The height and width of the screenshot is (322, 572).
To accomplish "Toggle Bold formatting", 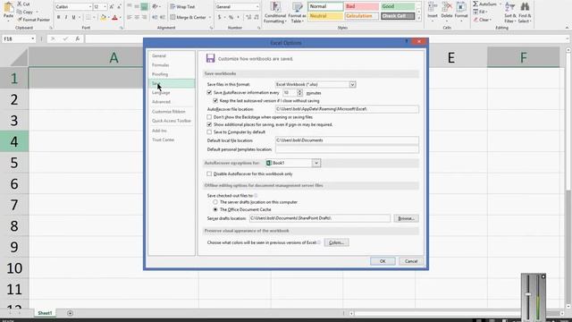I will tap(58, 17).
